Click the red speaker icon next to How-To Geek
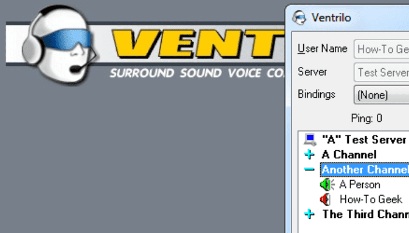This screenshot has width=409, height=233. (x=325, y=199)
